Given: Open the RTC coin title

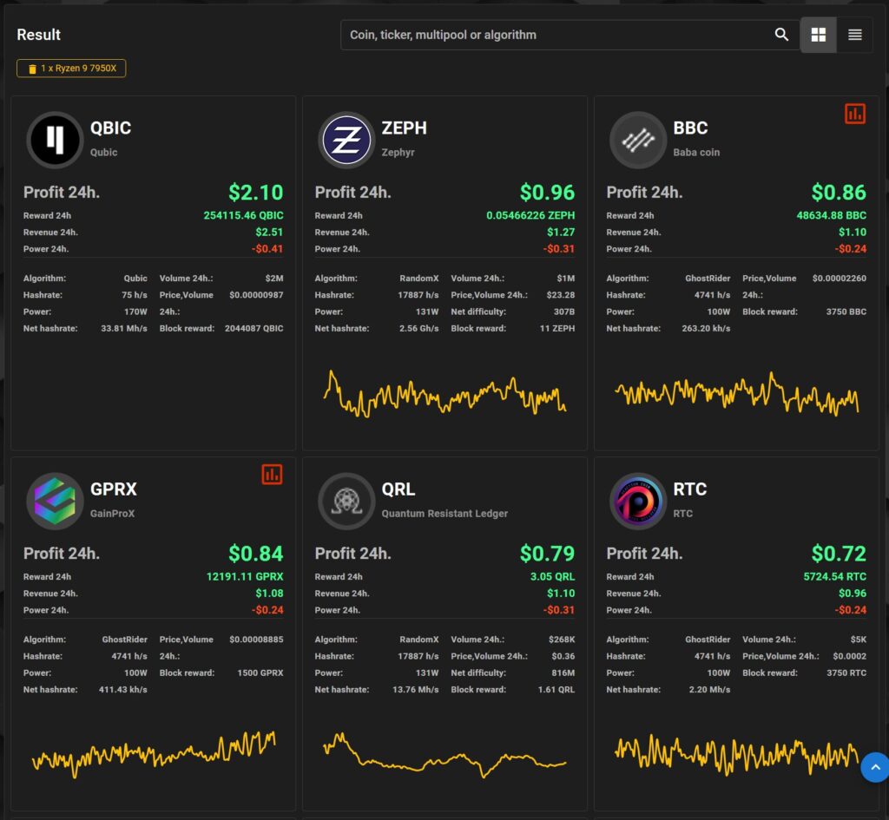Looking at the screenshot, I should coord(689,489).
